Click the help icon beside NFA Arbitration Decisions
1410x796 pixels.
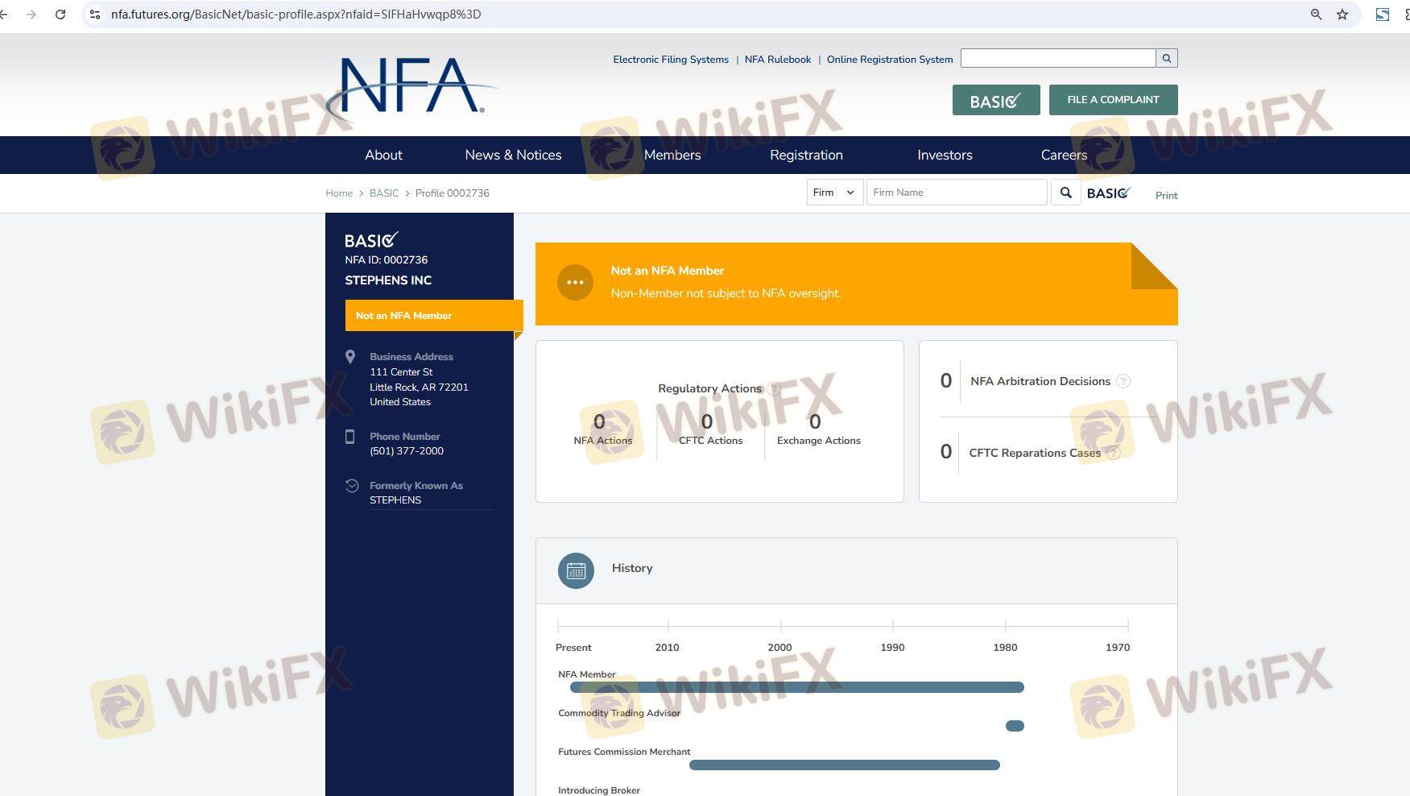(1123, 381)
